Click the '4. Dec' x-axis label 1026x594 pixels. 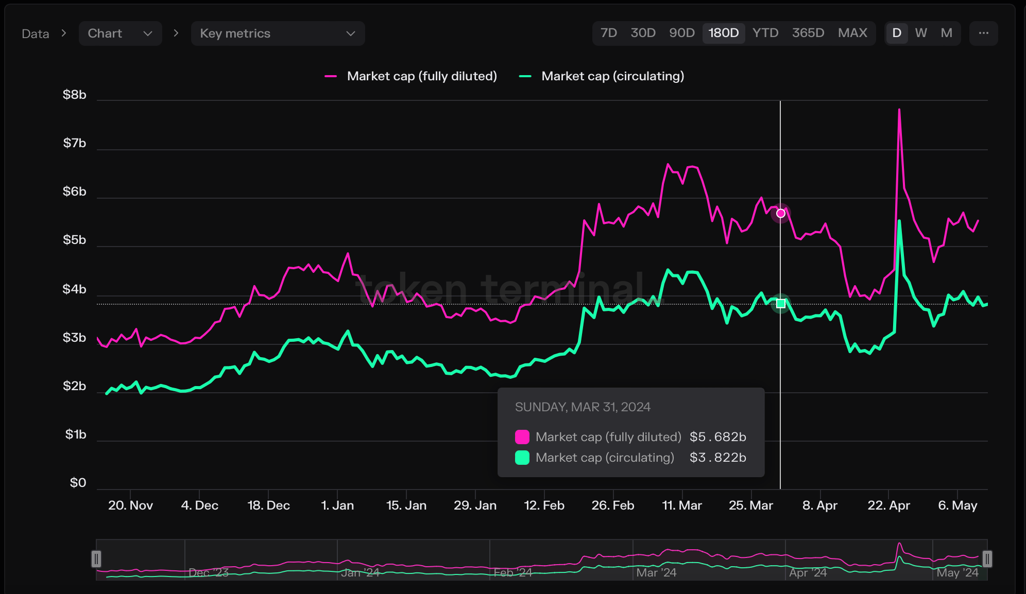click(x=199, y=505)
